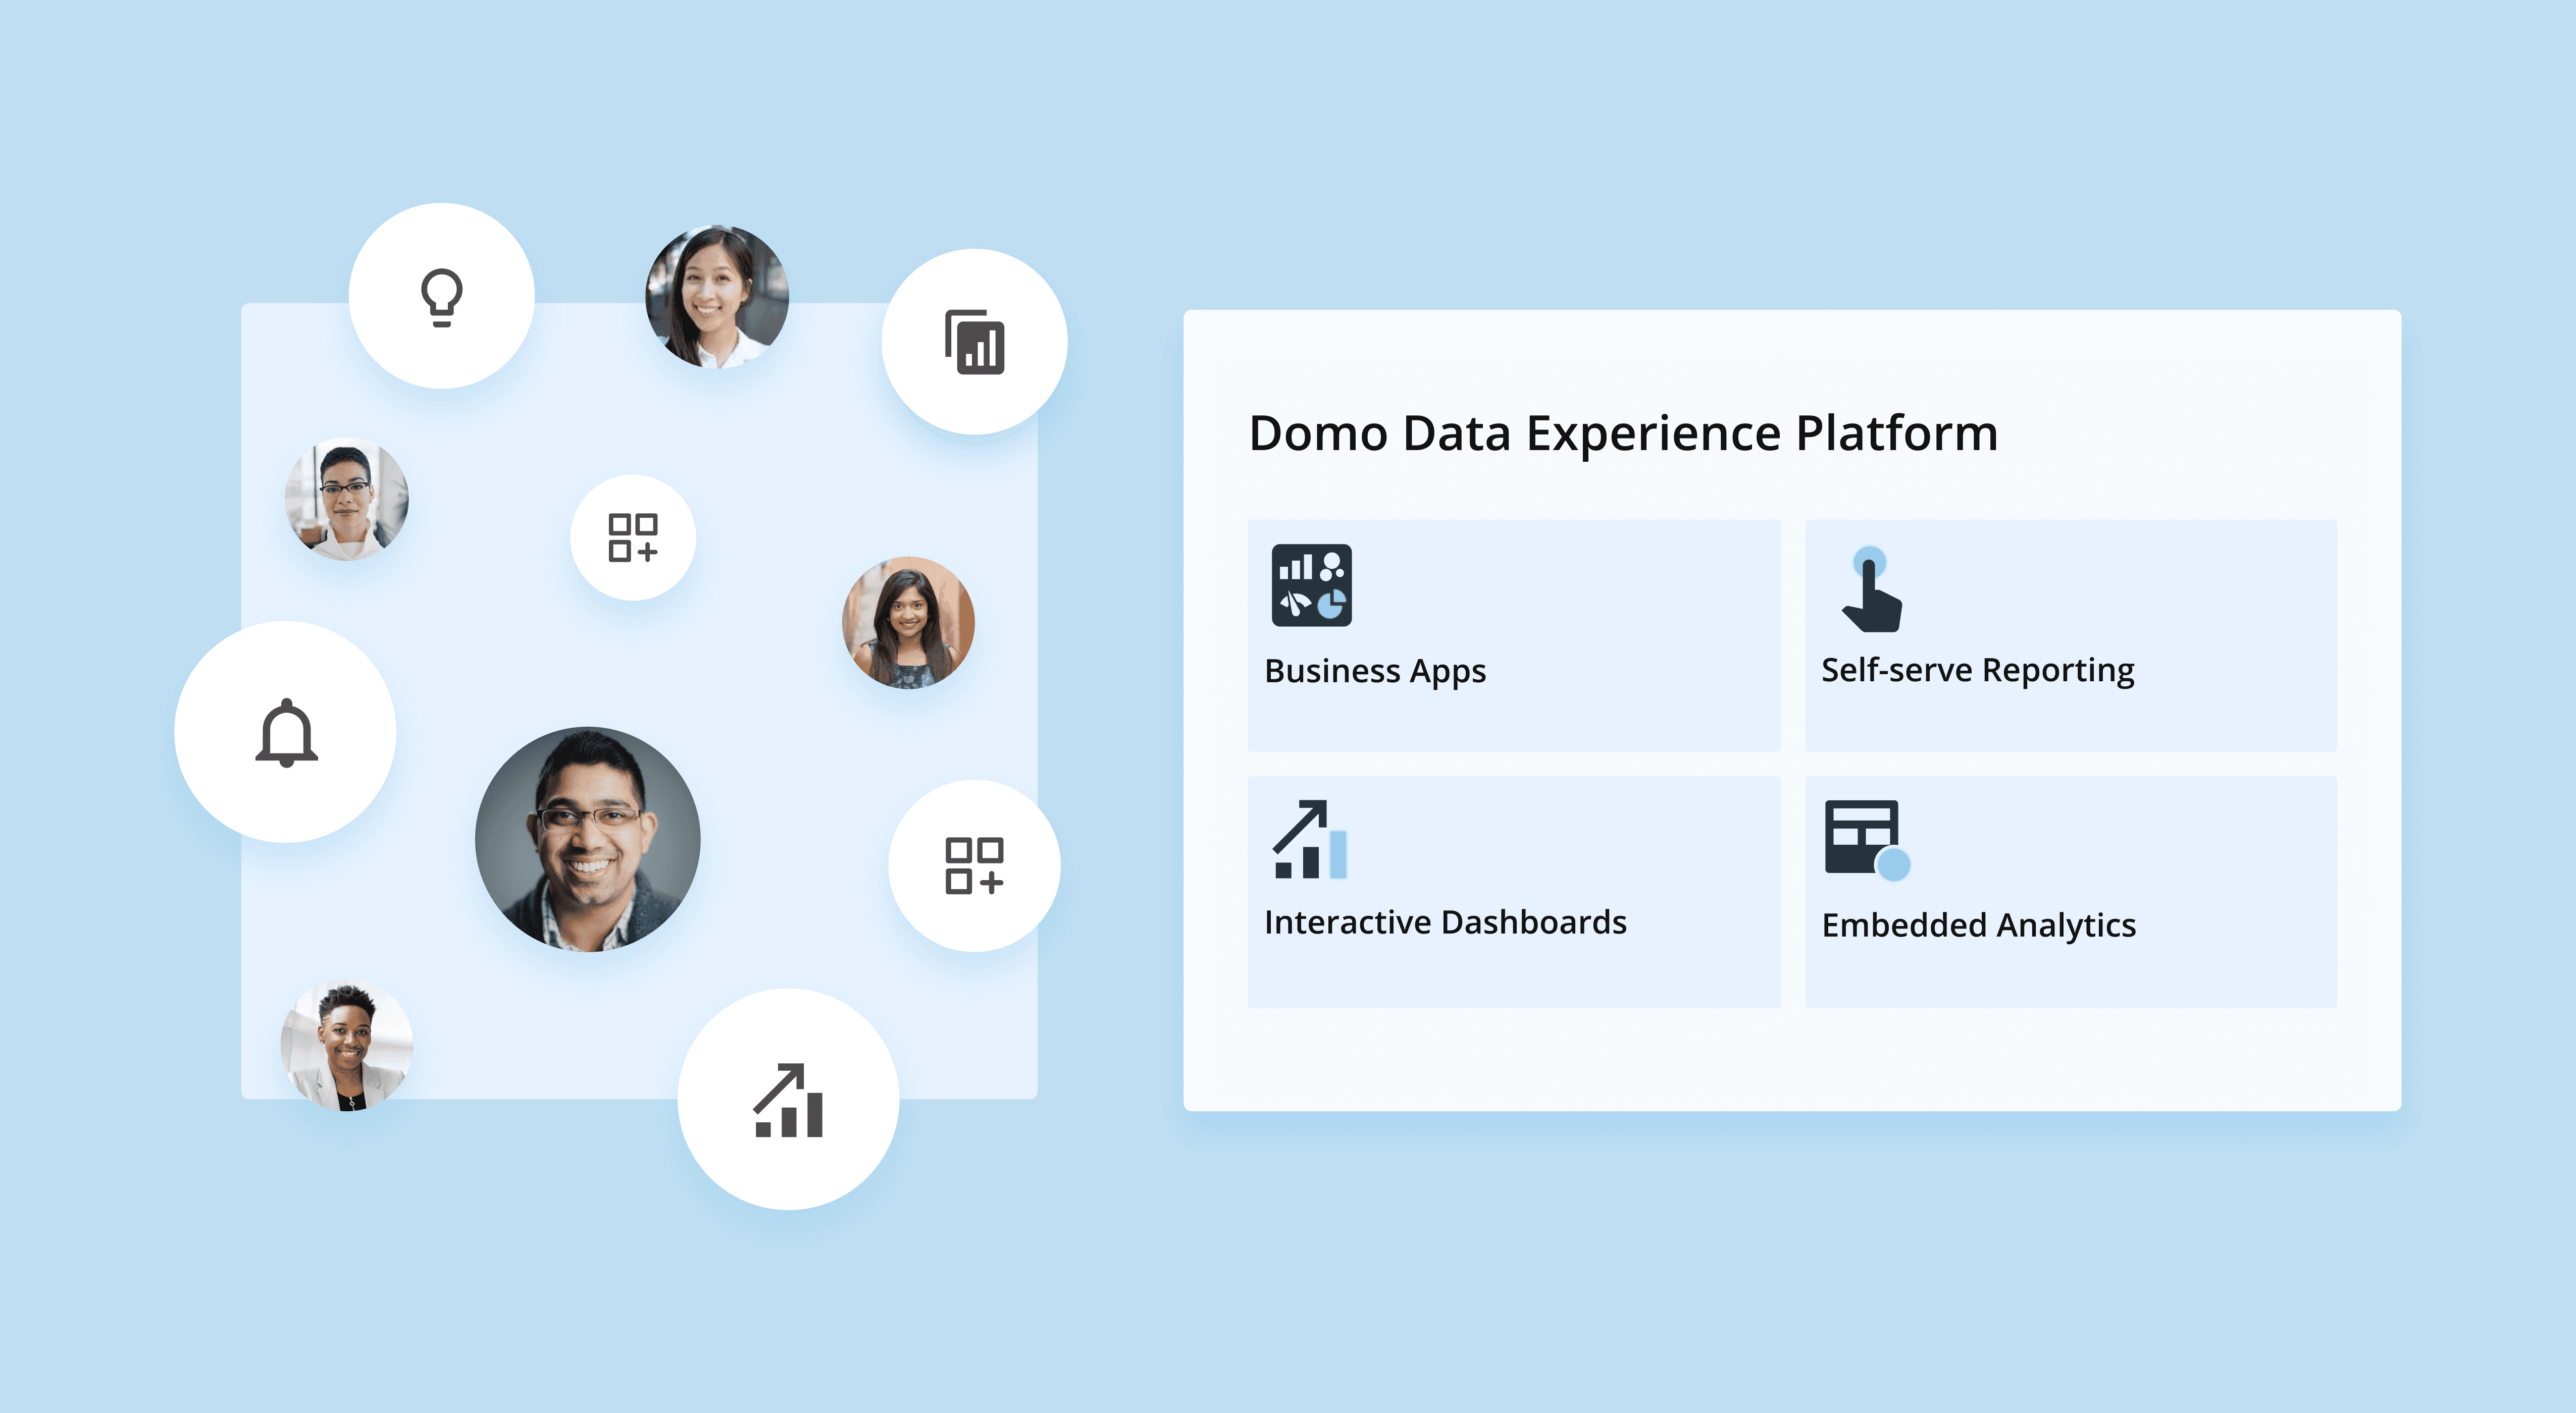Click the large avatar of man with glasses

pyautogui.click(x=588, y=839)
